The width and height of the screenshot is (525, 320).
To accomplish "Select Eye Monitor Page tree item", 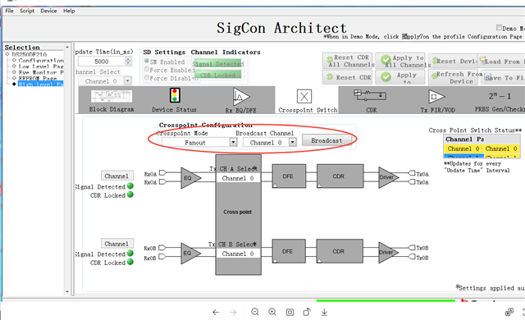I will pyautogui.click(x=41, y=72).
